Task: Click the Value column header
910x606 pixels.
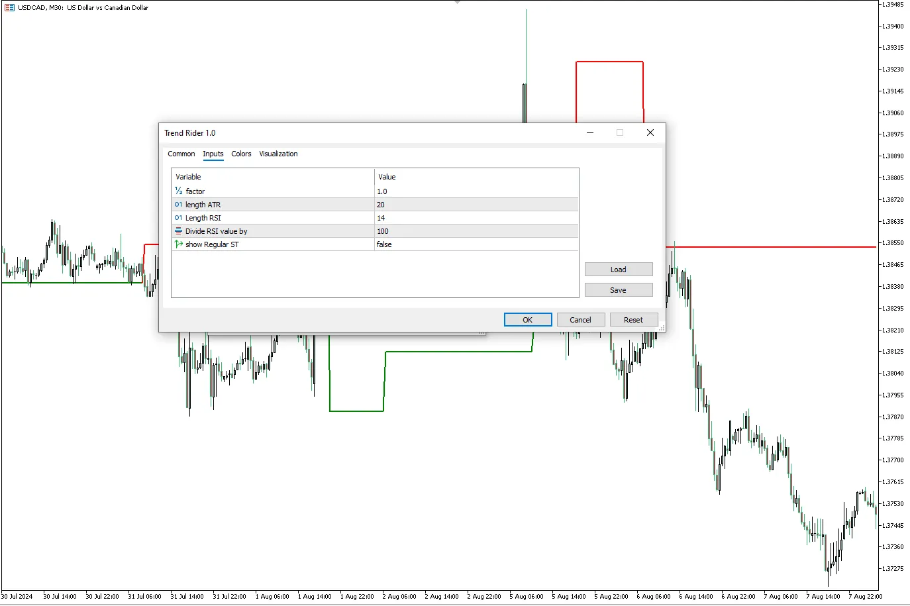Action: point(476,177)
